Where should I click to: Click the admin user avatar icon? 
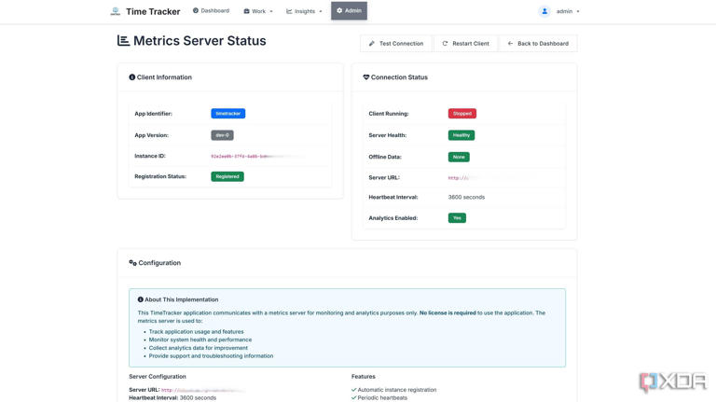[544, 11]
